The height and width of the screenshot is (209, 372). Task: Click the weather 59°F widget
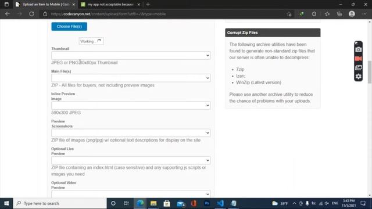tap(280, 203)
